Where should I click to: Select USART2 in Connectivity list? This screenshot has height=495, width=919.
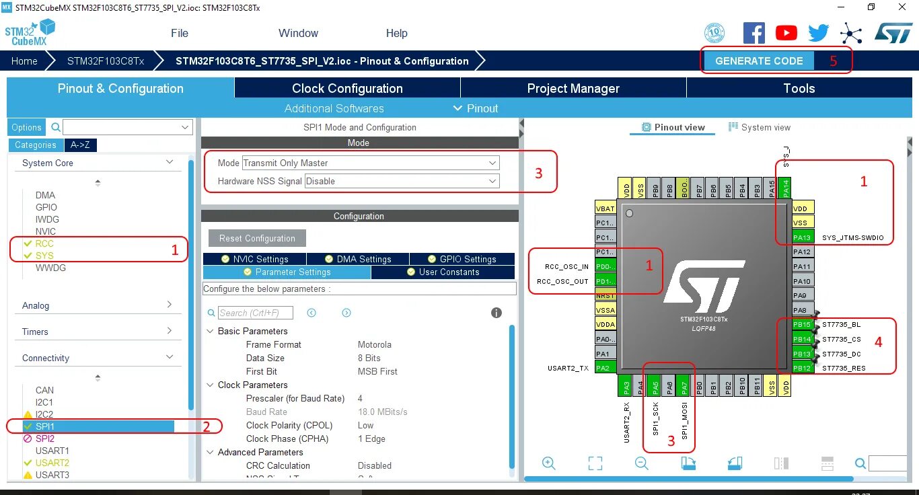[x=52, y=463]
